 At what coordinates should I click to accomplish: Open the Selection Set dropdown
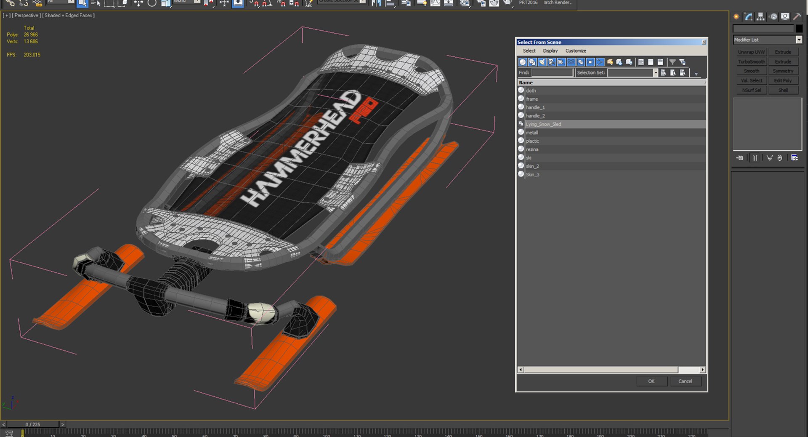click(655, 72)
